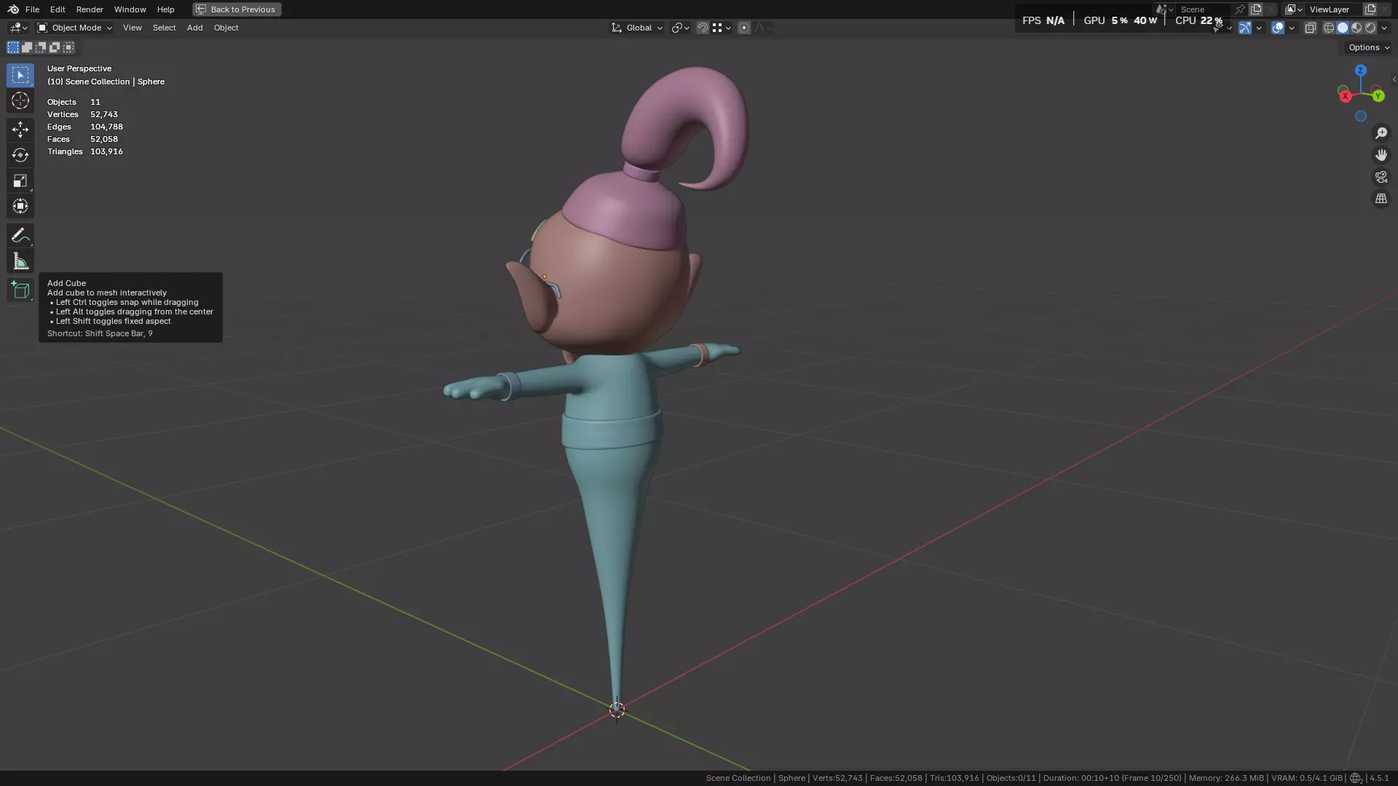
Task: Open the Global transform orientation dropdown
Action: pos(637,28)
